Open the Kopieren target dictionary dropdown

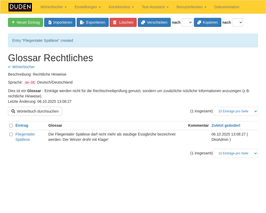point(237,22)
